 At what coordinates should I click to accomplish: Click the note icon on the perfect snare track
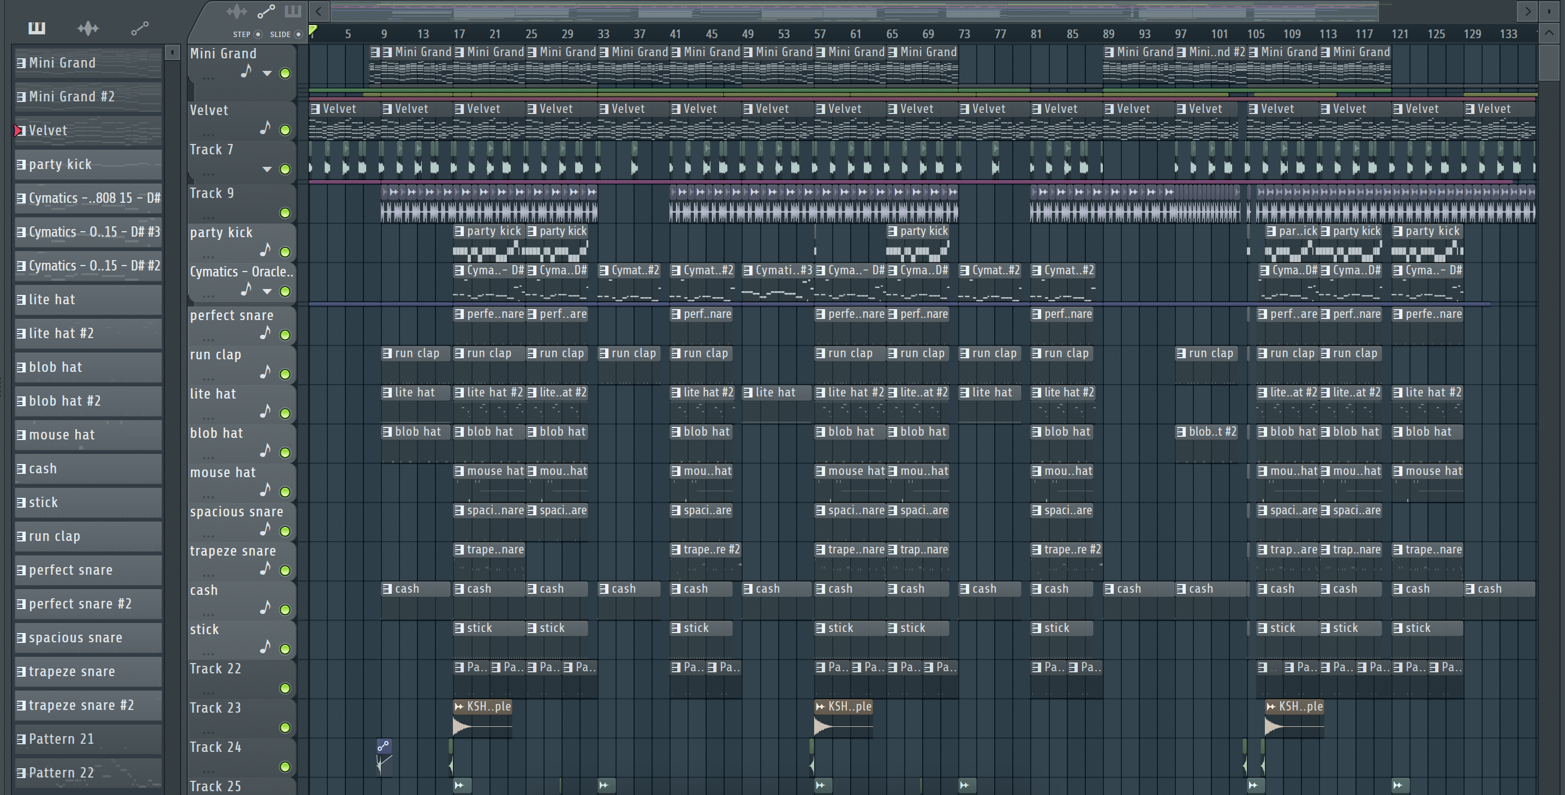[265, 333]
